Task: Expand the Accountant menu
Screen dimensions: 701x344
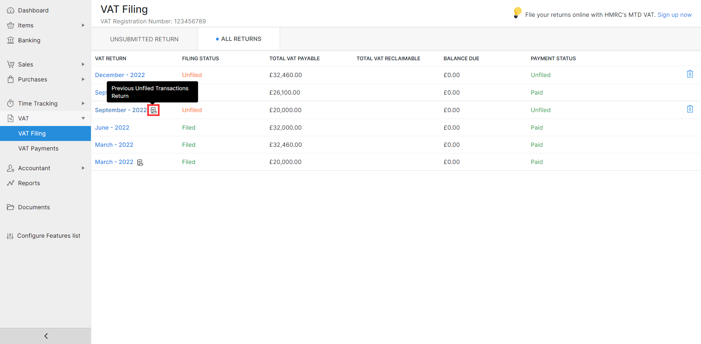Action: point(83,168)
